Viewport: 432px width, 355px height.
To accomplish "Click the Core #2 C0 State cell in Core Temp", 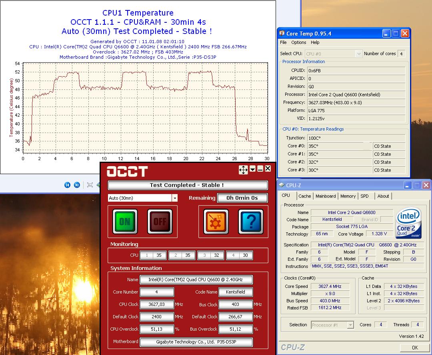I will [389, 162].
